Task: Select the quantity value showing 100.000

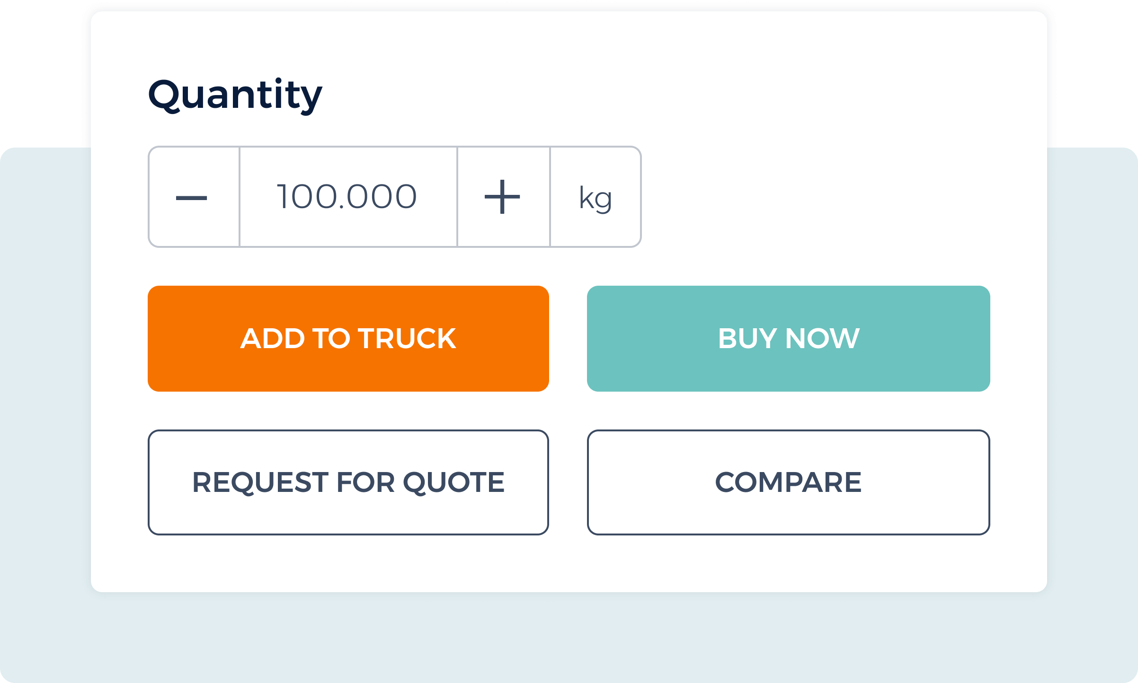Action: pos(348,196)
